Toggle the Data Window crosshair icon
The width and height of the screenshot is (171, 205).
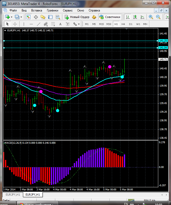pos(36,17)
